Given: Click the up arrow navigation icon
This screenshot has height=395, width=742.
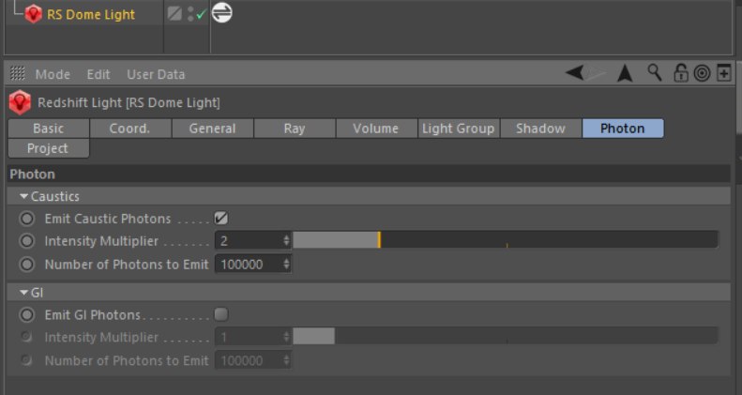Looking at the screenshot, I should tap(625, 73).
